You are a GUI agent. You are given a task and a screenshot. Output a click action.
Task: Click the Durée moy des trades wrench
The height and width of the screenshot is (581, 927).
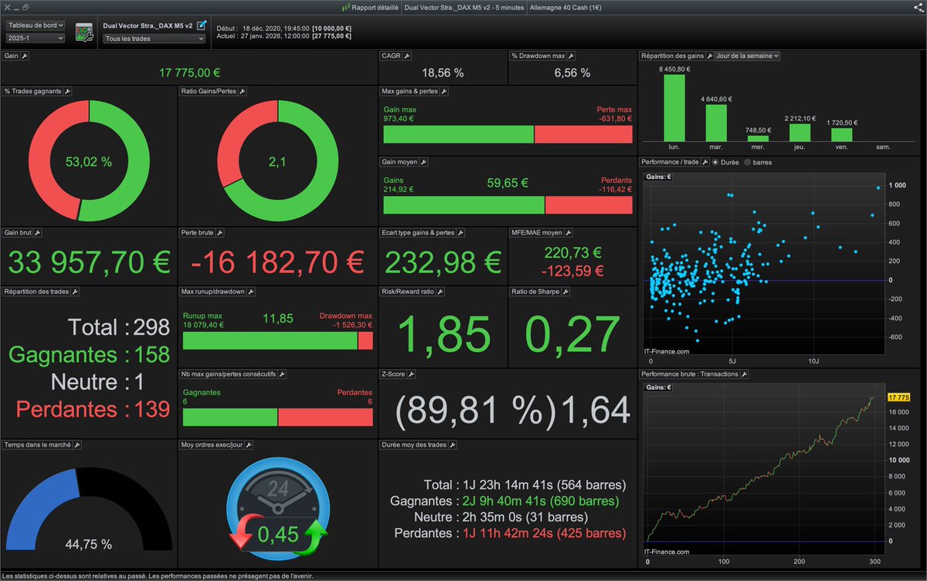(x=453, y=445)
